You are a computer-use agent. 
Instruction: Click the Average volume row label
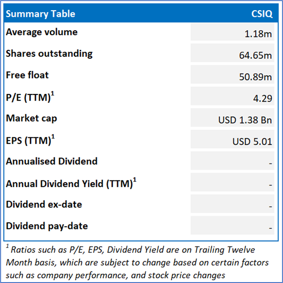tap(41, 32)
